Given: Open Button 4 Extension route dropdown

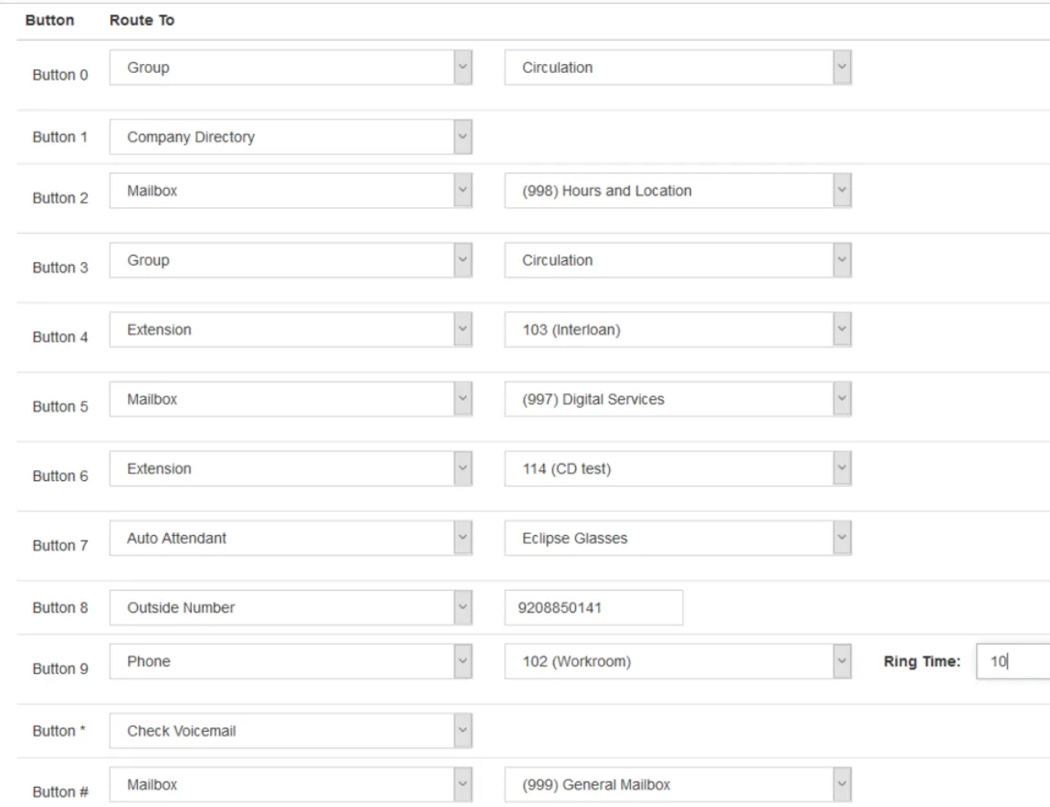Looking at the screenshot, I should tap(290, 330).
